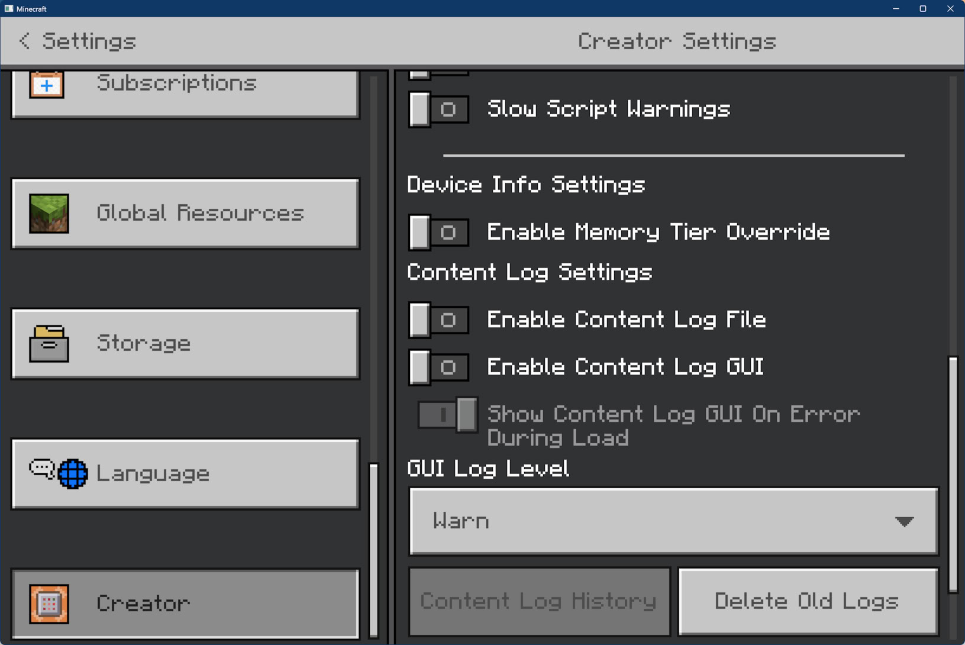965x645 pixels.
Task: Click the Creator frame icon
Action: [49, 603]
